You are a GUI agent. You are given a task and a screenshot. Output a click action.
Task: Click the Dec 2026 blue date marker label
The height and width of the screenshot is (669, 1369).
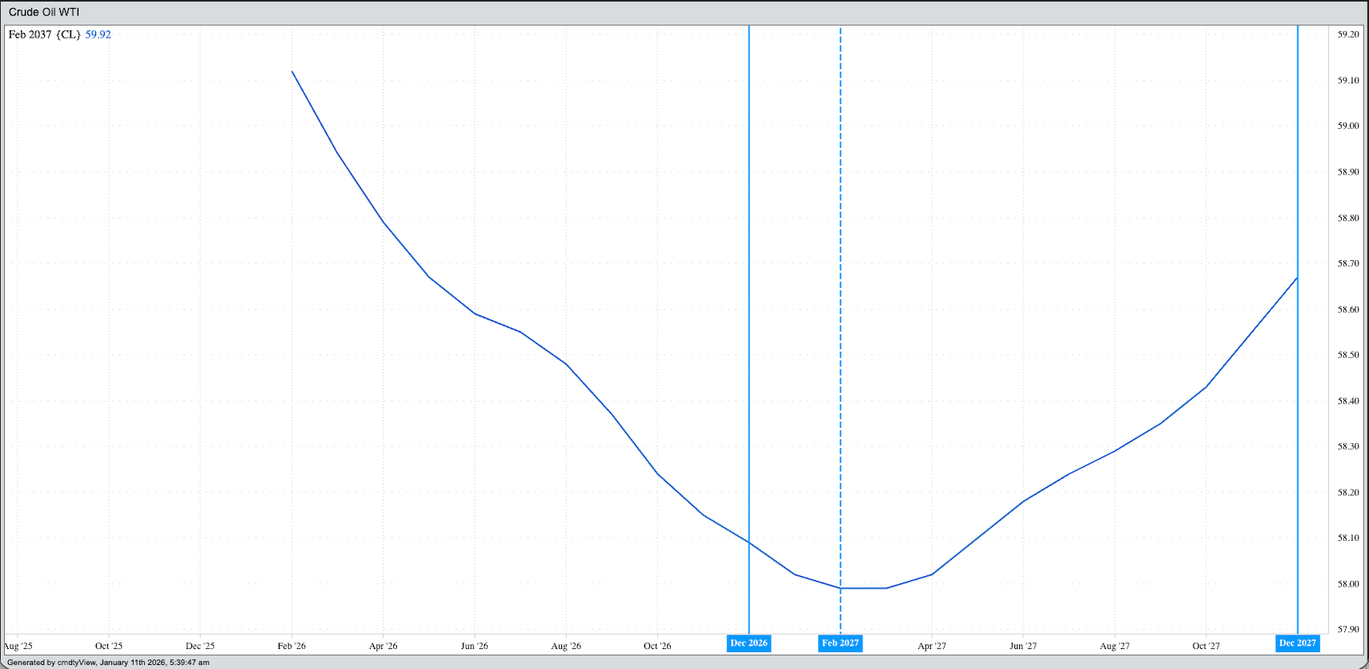[x=749, y=643]
